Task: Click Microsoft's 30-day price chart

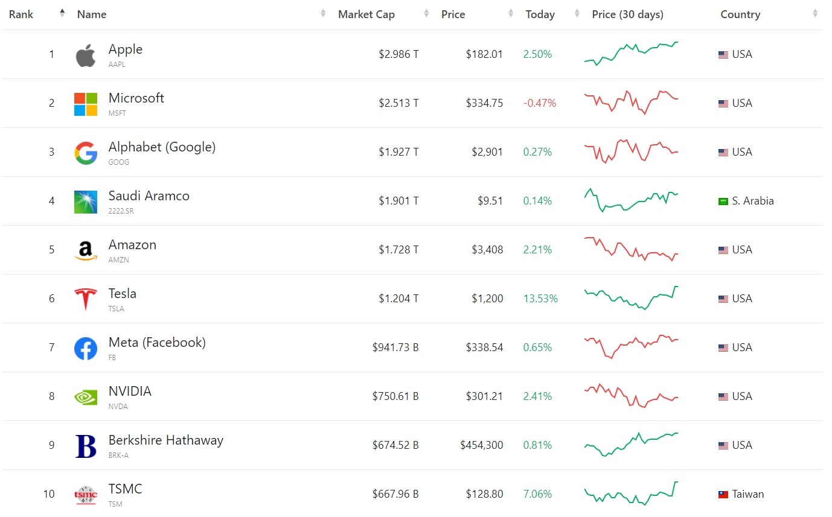Action: click(632, 102)
